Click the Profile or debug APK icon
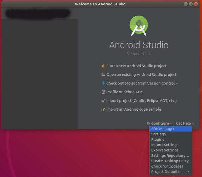This screenshot has width=202, height=177. 103,92
